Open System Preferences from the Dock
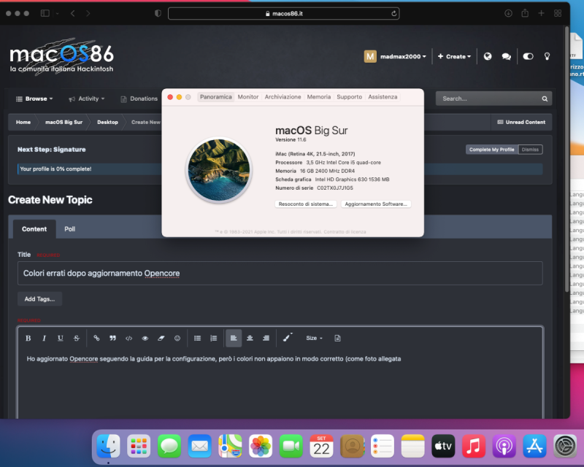The width and height of the screenshot is (584, 467). [x=565, y=446]
